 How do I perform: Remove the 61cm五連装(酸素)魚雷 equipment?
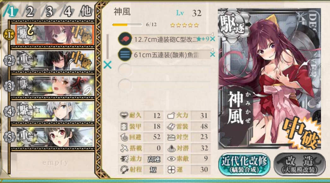(213, 54)
